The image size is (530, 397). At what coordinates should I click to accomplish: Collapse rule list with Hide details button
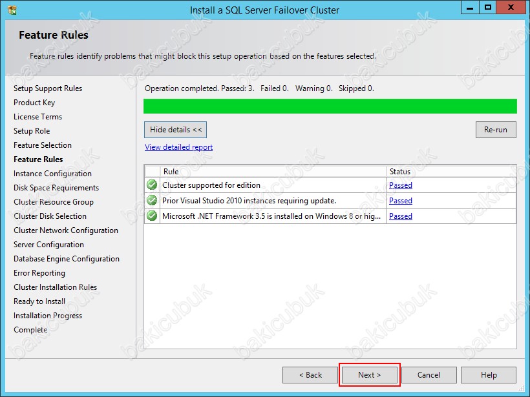175,130
